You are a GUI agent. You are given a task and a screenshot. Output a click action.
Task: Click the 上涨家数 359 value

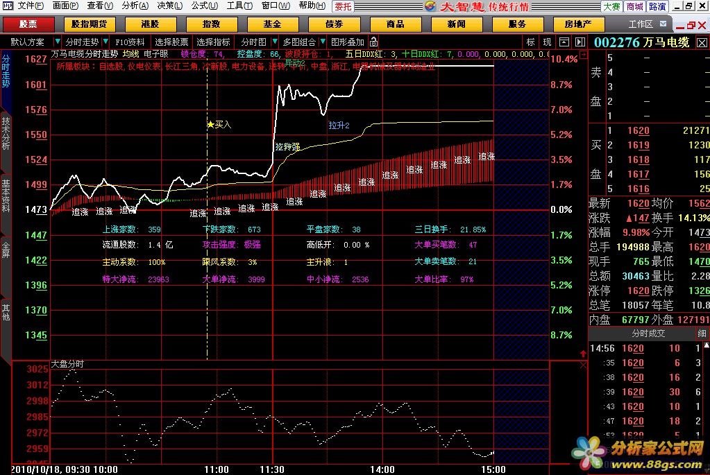154,230
